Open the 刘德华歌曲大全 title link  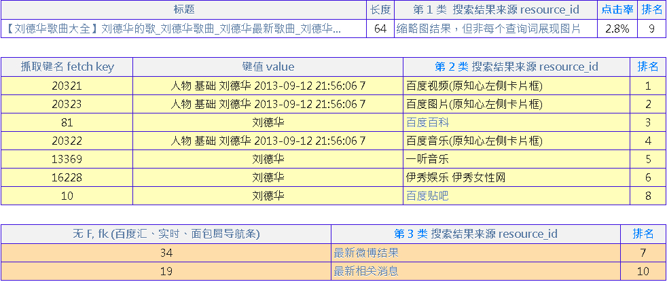tap(175, 29)
